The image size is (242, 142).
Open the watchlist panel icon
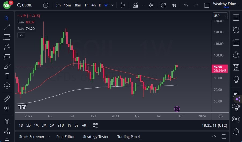(236, 18)
